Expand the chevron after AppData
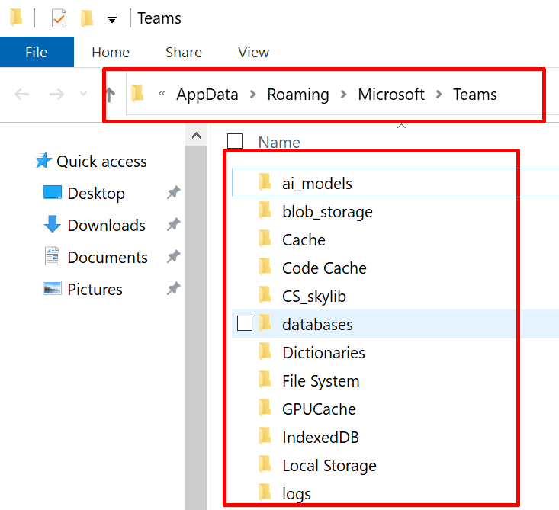This screenshot has height=510, width=559. pyautogui.click(x=252, y=95)
